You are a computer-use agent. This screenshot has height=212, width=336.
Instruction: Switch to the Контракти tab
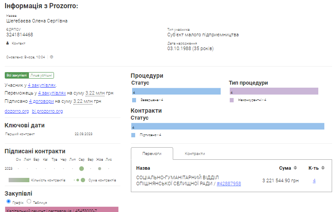tap(194, 154)
